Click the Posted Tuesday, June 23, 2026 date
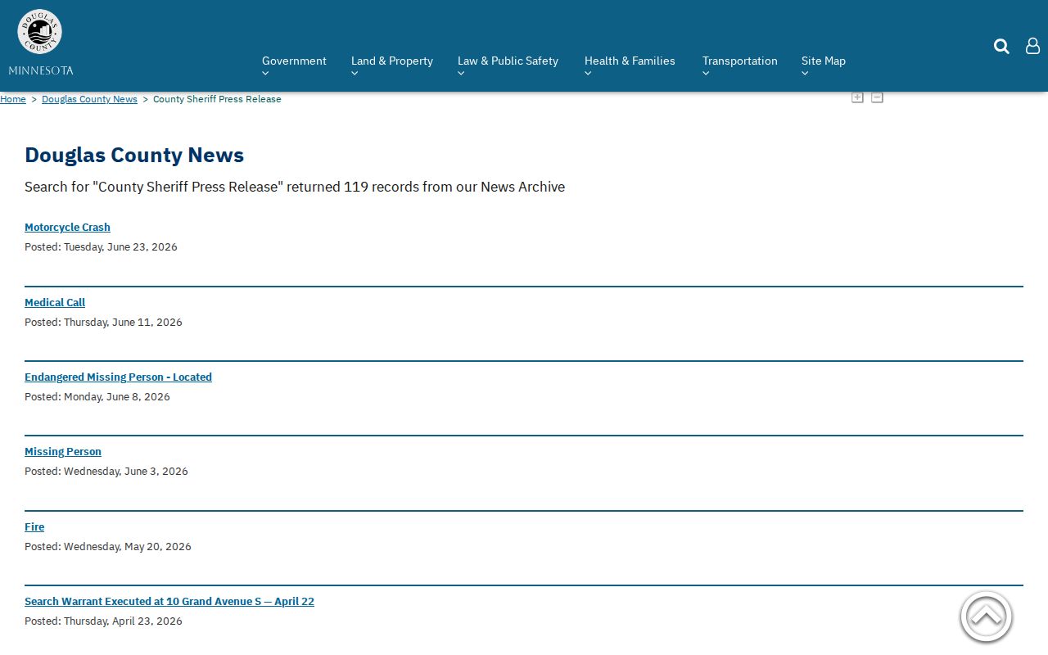The image size is (1048, 655). pyautogui.click(x=101, y=246)
